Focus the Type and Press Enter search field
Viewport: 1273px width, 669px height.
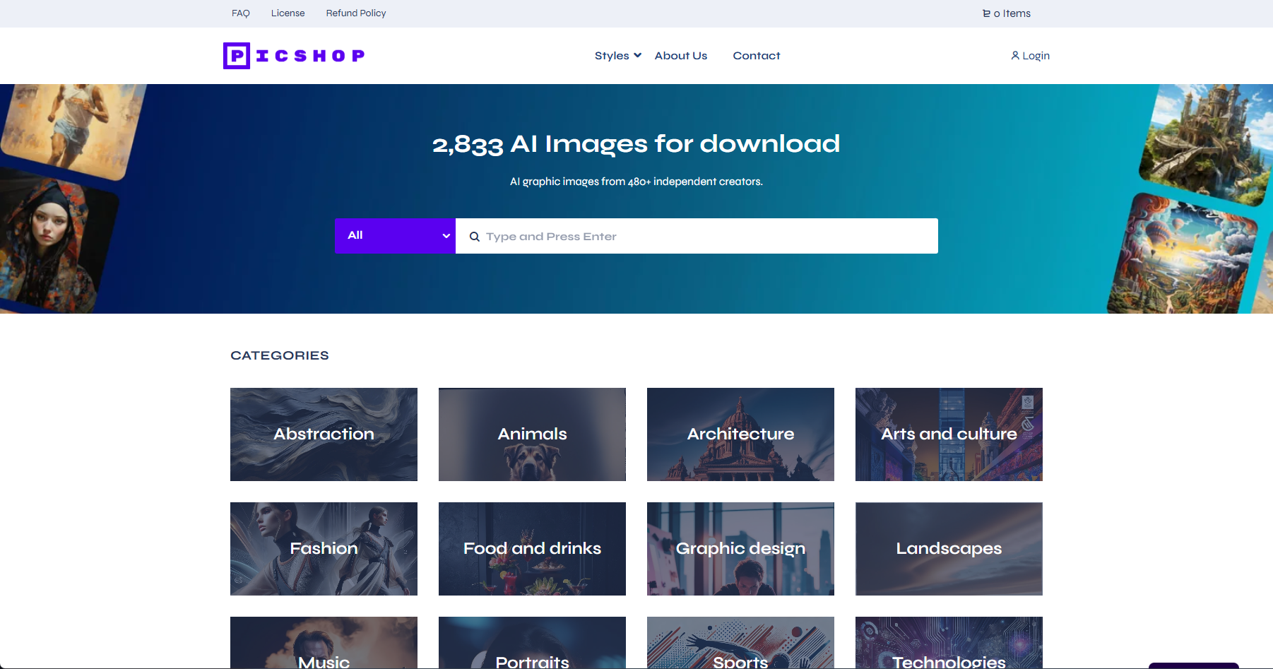click(x=697, y=236)
